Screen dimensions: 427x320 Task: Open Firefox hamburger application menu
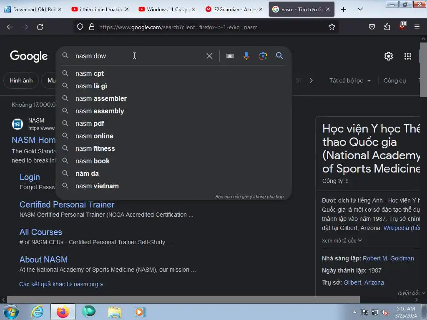click(417, 27)
